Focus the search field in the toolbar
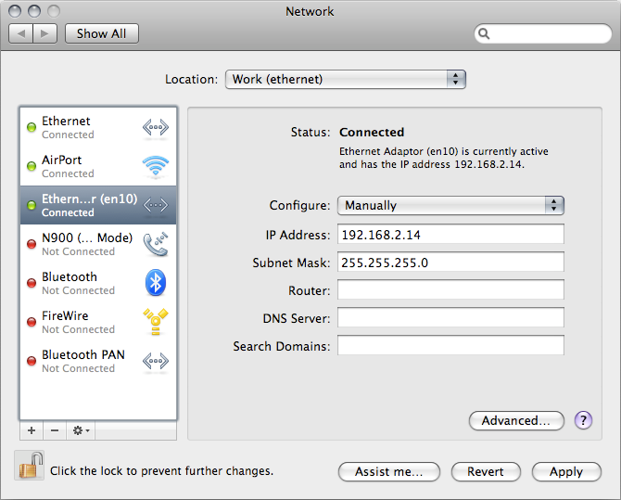Image resolution: width=621 pixels, height=500 pixels. [547, 33]
